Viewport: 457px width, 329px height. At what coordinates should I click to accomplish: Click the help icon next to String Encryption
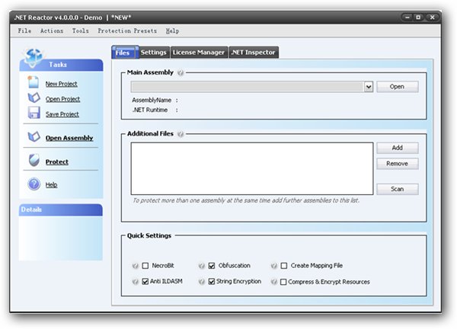pos(202,282)
